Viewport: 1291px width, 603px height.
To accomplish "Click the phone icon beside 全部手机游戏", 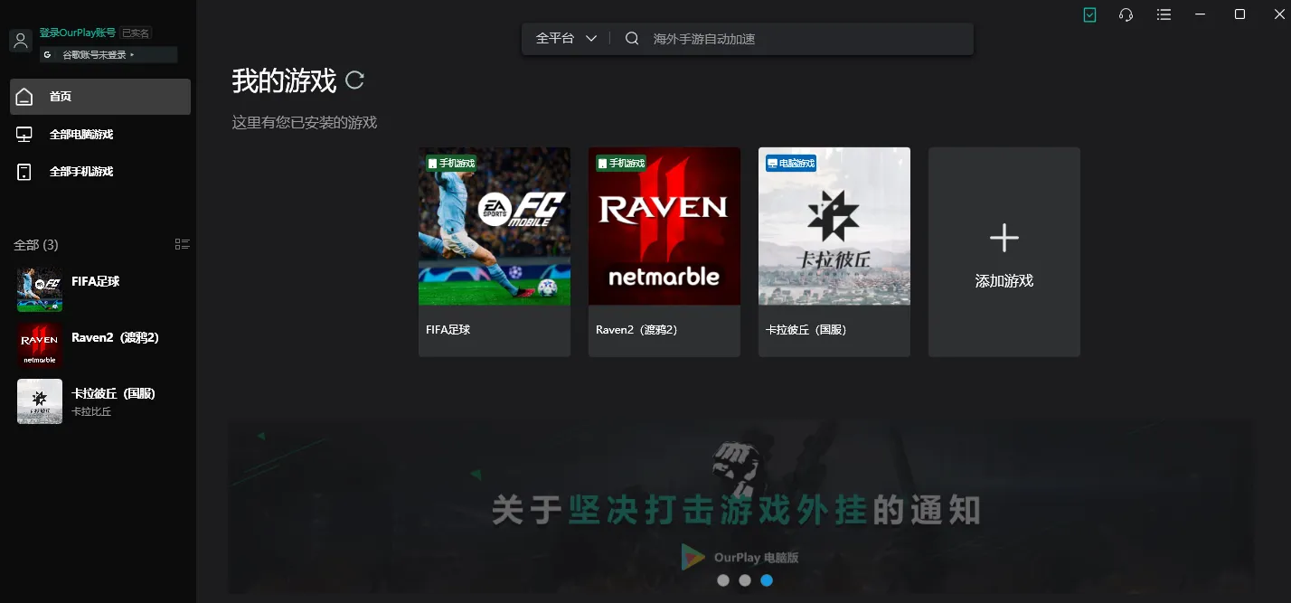I will (24, 172).
